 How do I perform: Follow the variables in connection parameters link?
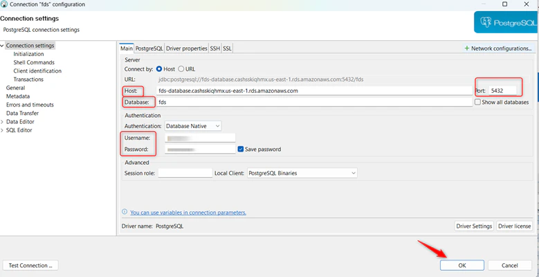188,213
